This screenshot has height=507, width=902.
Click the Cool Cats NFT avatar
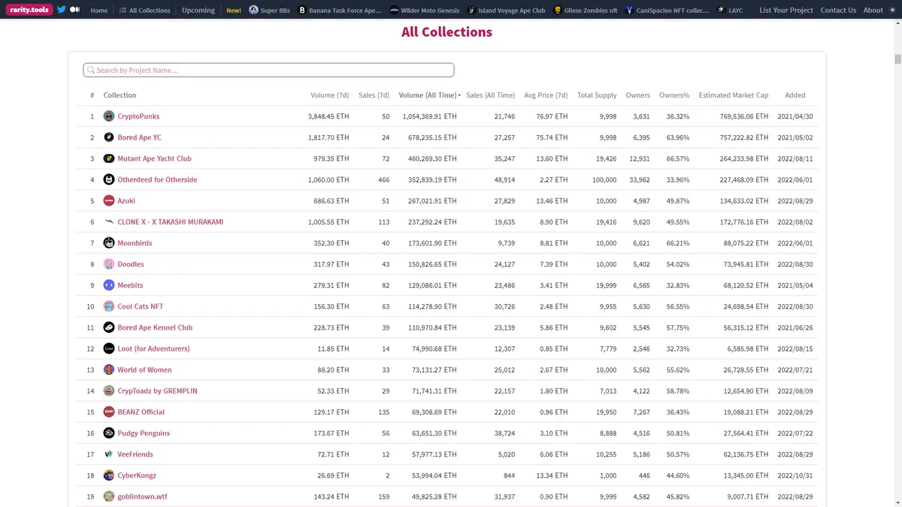pos(109,306)
